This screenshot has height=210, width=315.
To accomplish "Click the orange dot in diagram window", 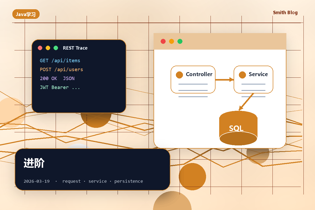I will (171, 41).
